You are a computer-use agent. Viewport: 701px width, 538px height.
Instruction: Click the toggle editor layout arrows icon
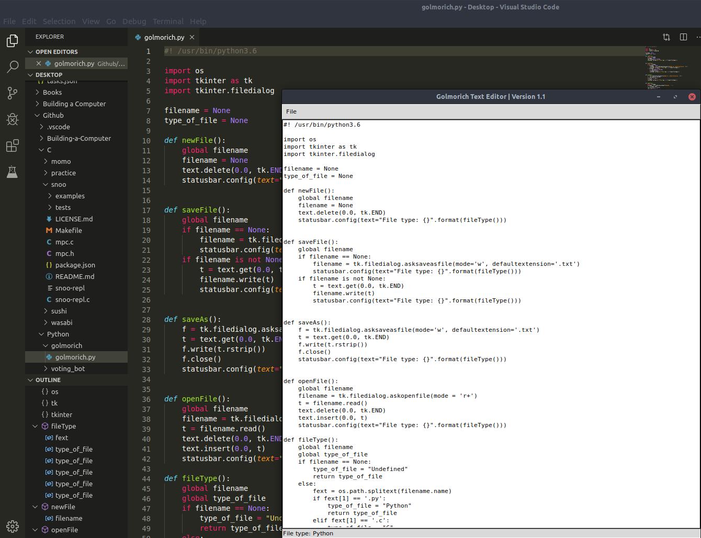(x=666, y=37)
